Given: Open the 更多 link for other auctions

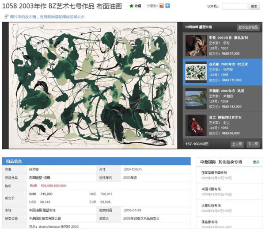Looking at the screenshot, I should point(256,162).
